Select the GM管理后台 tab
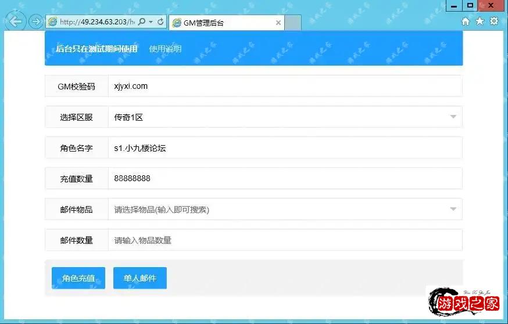 [227, 23]
